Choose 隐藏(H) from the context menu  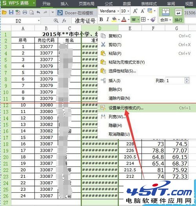146,125
